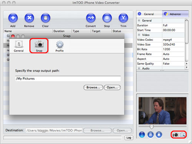Open the Log button
The image size is (192, 144).
coord(129,137)
